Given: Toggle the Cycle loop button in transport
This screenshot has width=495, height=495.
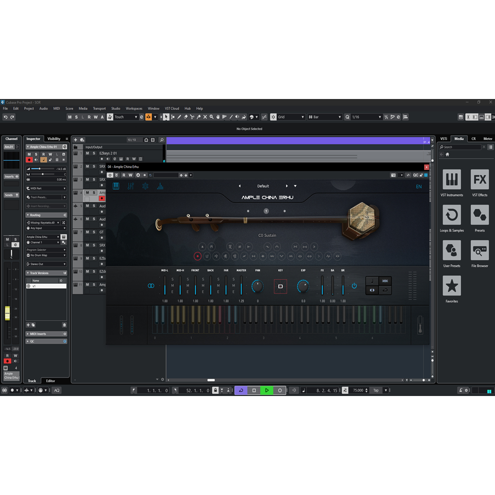Looking at the screenshot, I should point(241,391).
